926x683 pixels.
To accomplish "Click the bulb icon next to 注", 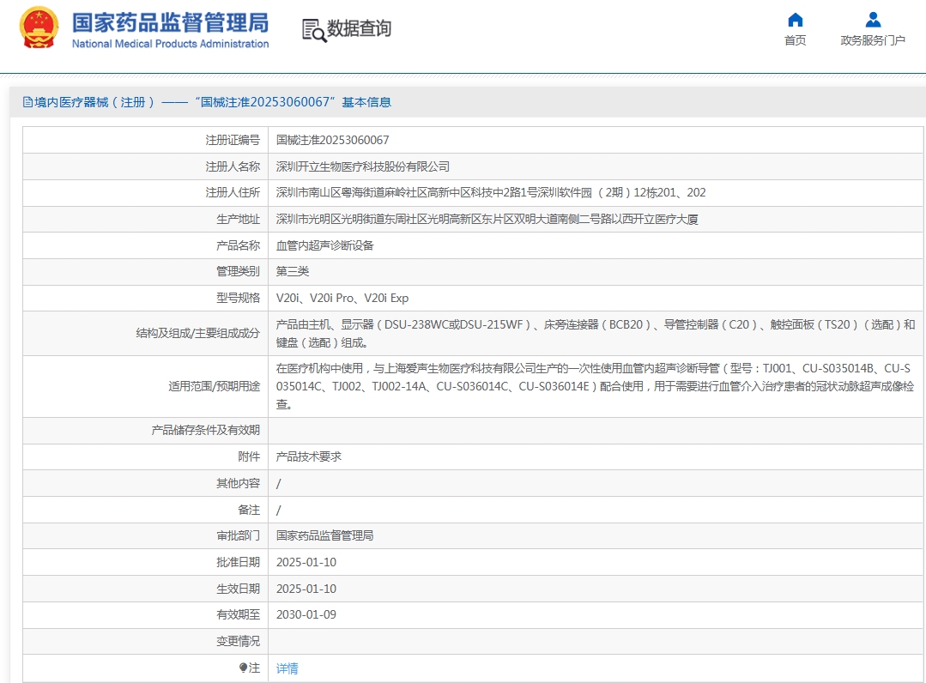I will tap(244, 668).
